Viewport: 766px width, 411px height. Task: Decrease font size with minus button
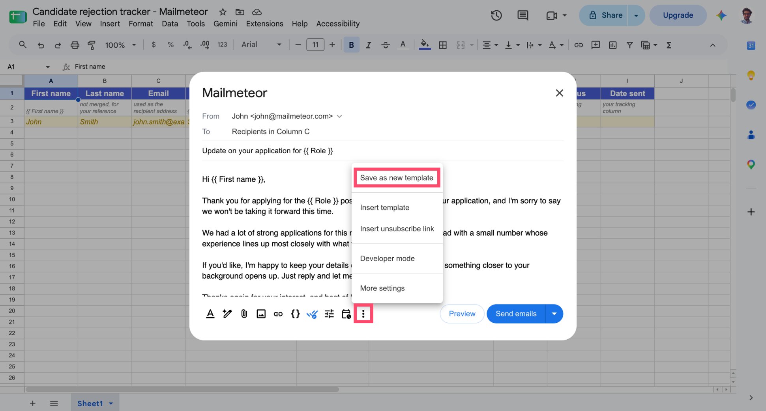298,45
